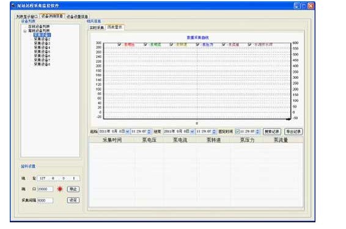The height and width of the screenshot is (229, 346).
Task: Click the search records button
Action: click(x=272, y=131)
